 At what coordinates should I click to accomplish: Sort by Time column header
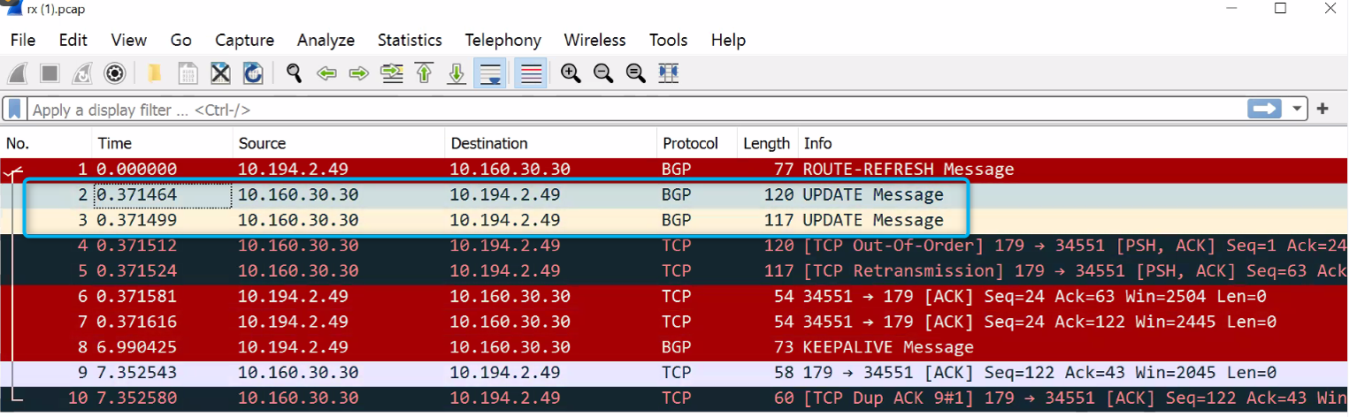tap(163, 143)
